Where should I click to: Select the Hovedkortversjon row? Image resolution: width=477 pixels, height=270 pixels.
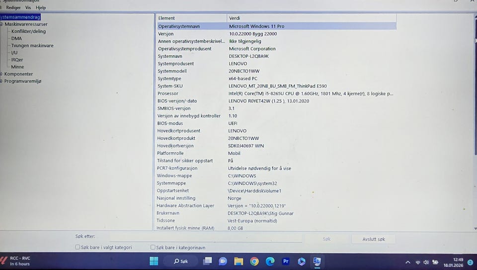pos(276,146)
